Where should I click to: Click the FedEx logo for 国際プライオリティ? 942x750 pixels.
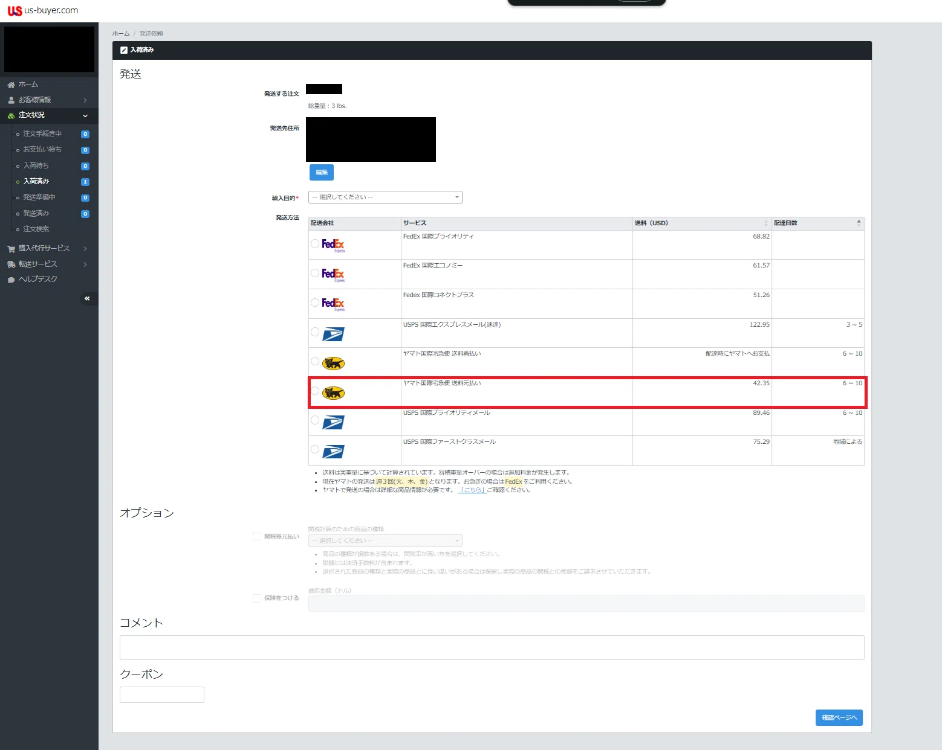click(x=333, y=245)
